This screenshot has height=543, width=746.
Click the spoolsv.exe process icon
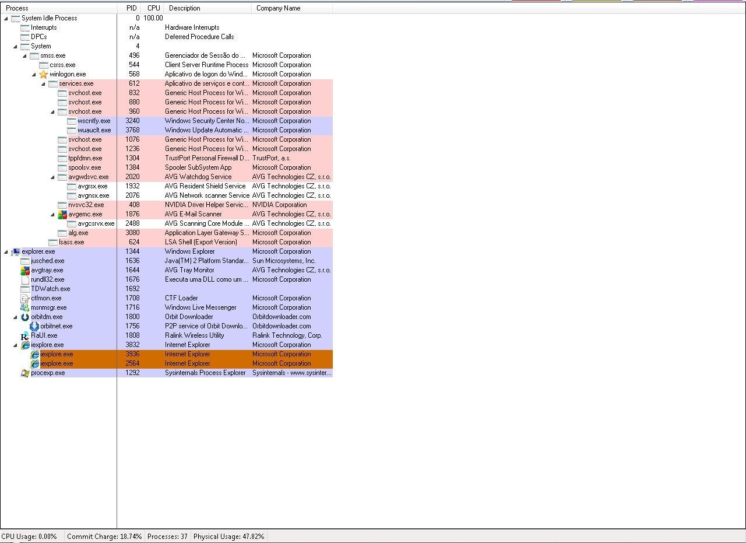tap(62, 167)
